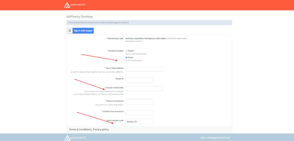Screen dimensions: 294x141
Task: Focus the Choose a Password input field
Action: click(x=139, y=102)
